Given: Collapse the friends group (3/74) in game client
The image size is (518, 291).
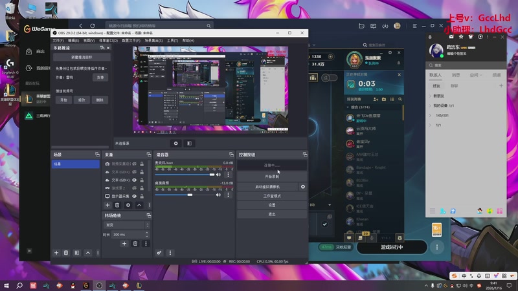Looking at the screenshot, I should coord(348,107).
